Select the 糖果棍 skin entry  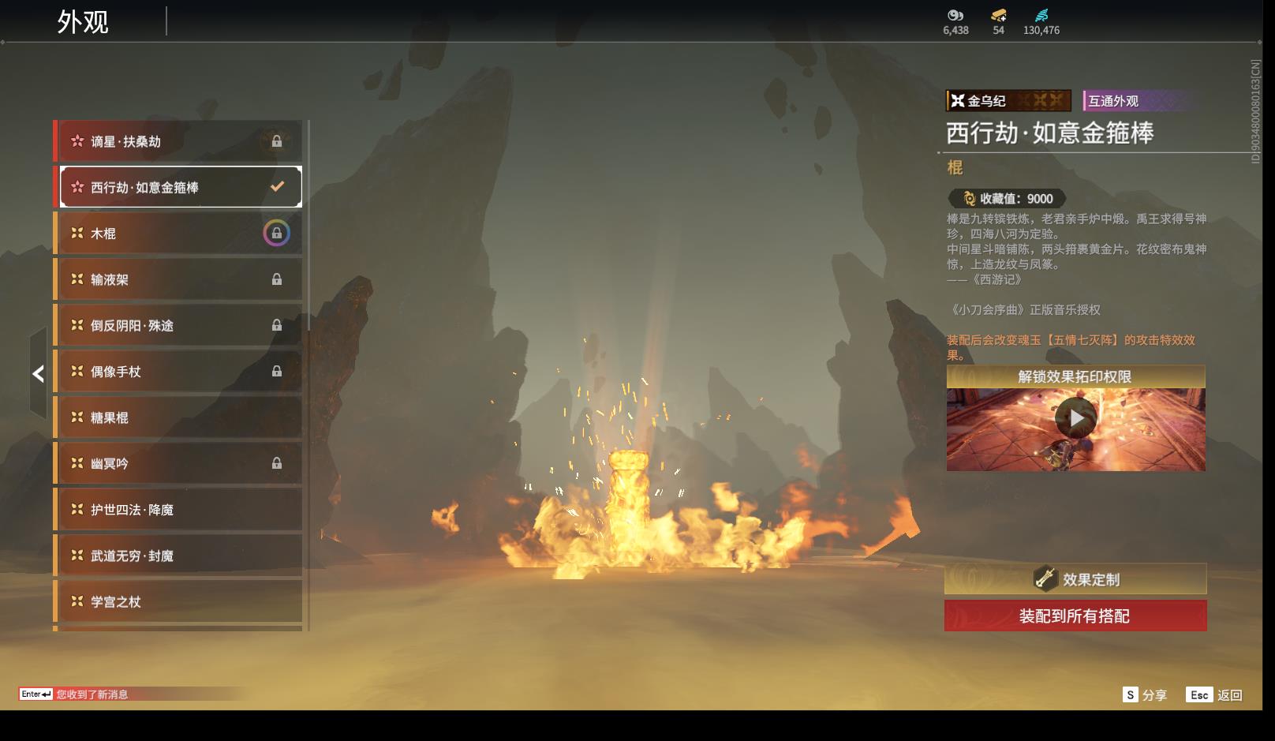point(178,417)
